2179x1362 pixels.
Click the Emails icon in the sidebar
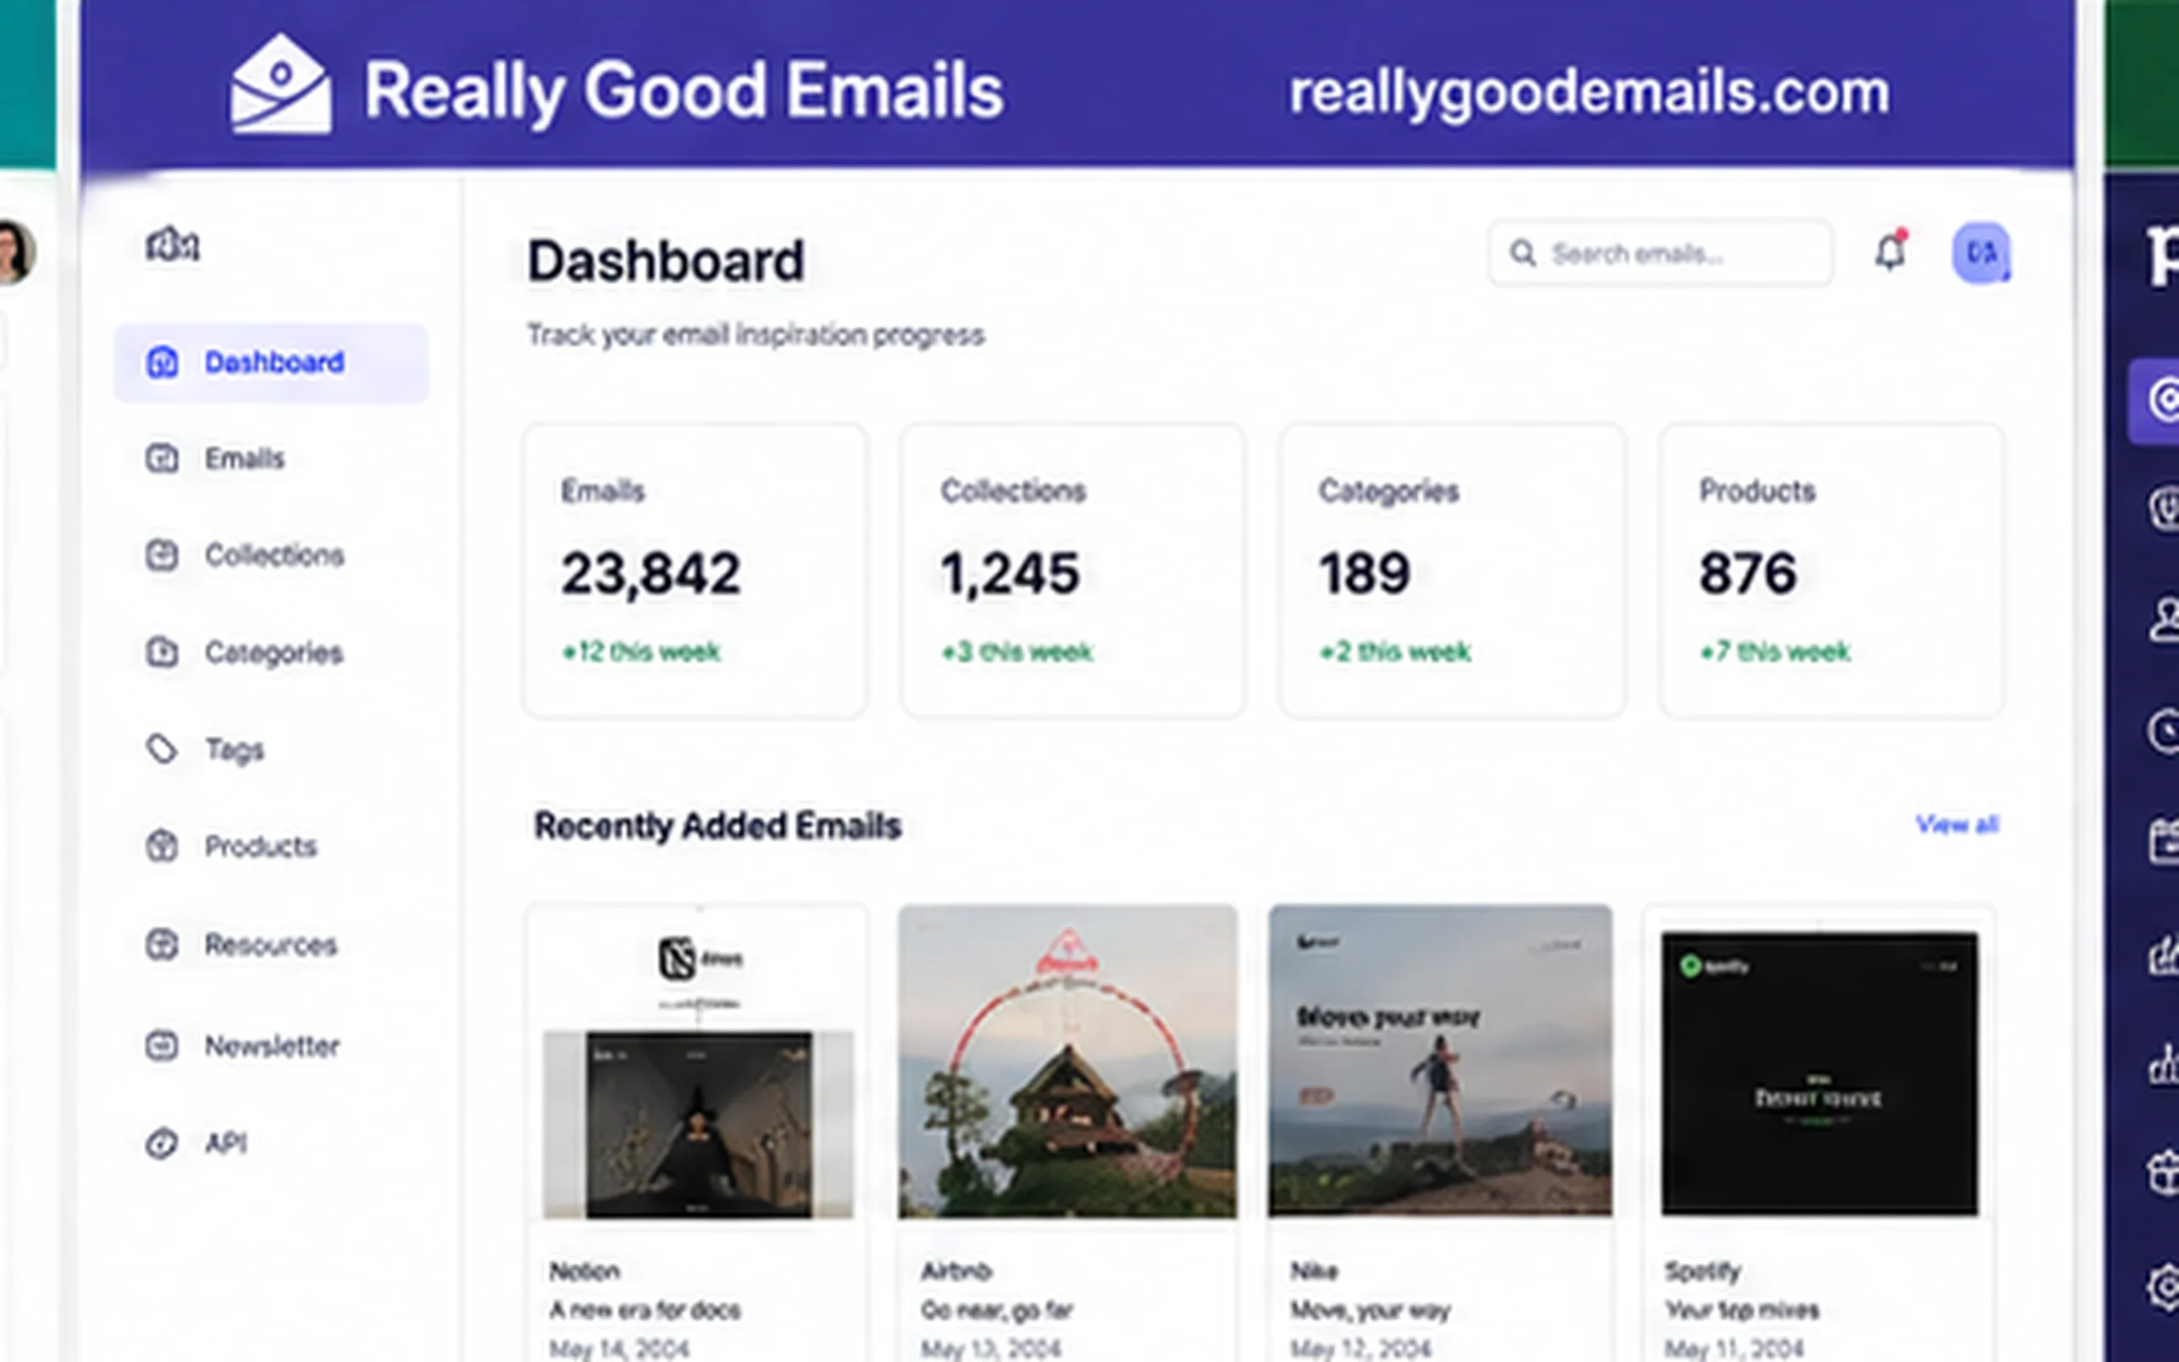click(162, 459)
